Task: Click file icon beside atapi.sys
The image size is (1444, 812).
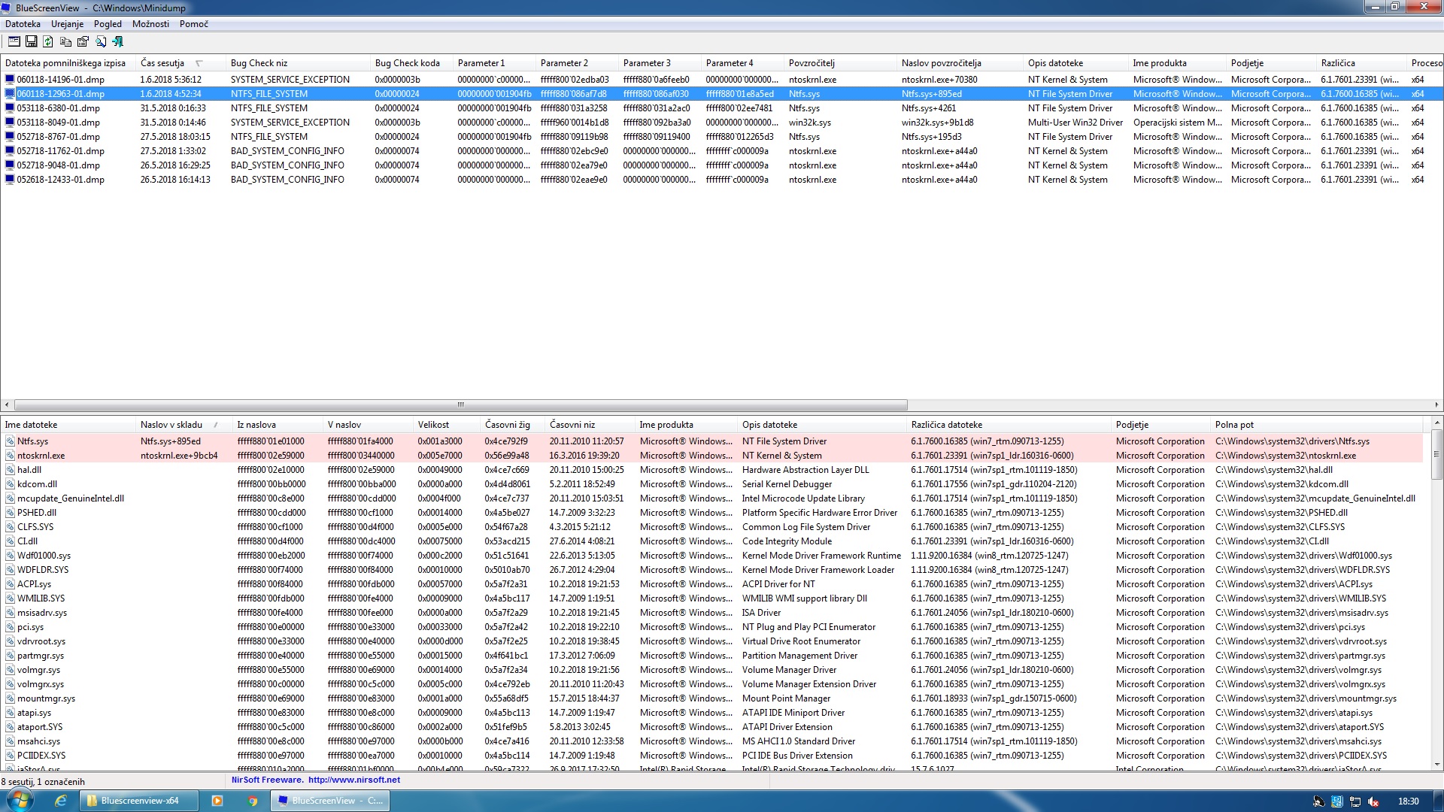Action: (10, 713)
